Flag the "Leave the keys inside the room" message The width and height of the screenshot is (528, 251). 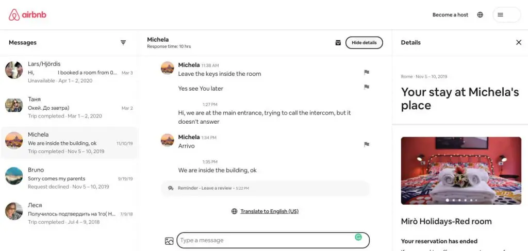click(x=367, y=72)
